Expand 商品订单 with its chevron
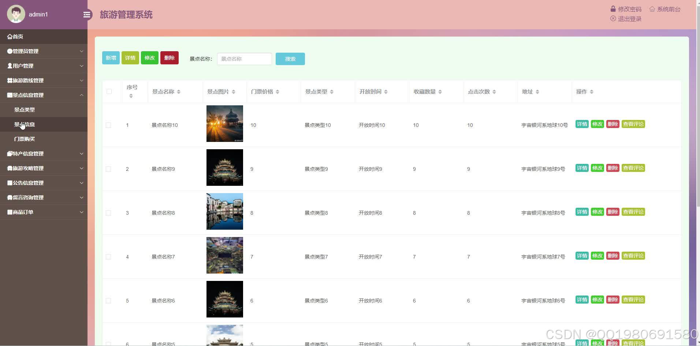Screen dimensions: 700x346 82,212
